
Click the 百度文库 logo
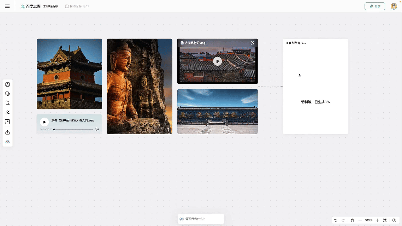[x=30, y=6]
